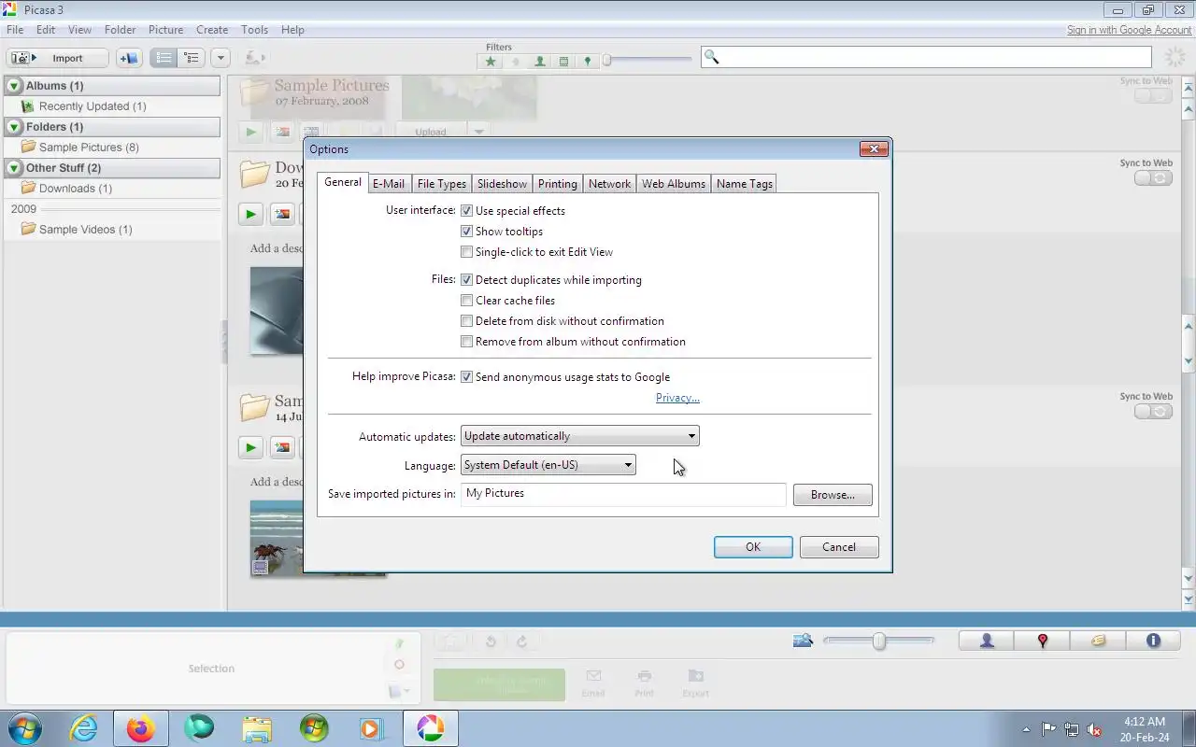This screenshot has height=747, width=1196.
Task: Switch to the Network tab
Action: click(x=609, y=184)
